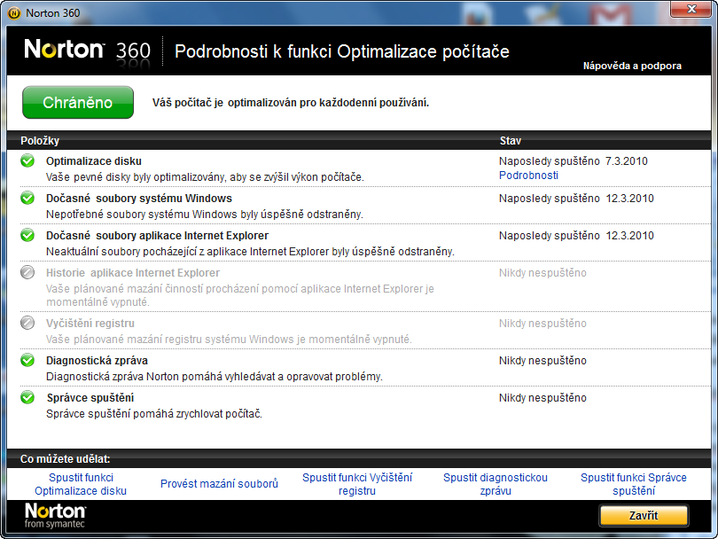Viewport: 718px width, 539px height.
Task: Select Historie aplikace Internet Explorer title
Action: (133, 272)
